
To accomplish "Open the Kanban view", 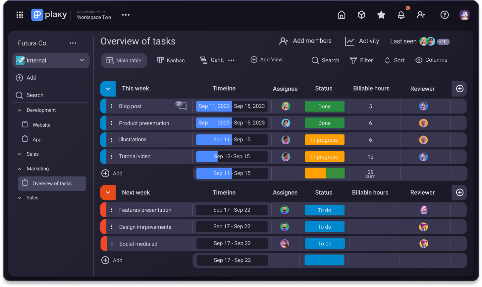I will pos(171,60).
